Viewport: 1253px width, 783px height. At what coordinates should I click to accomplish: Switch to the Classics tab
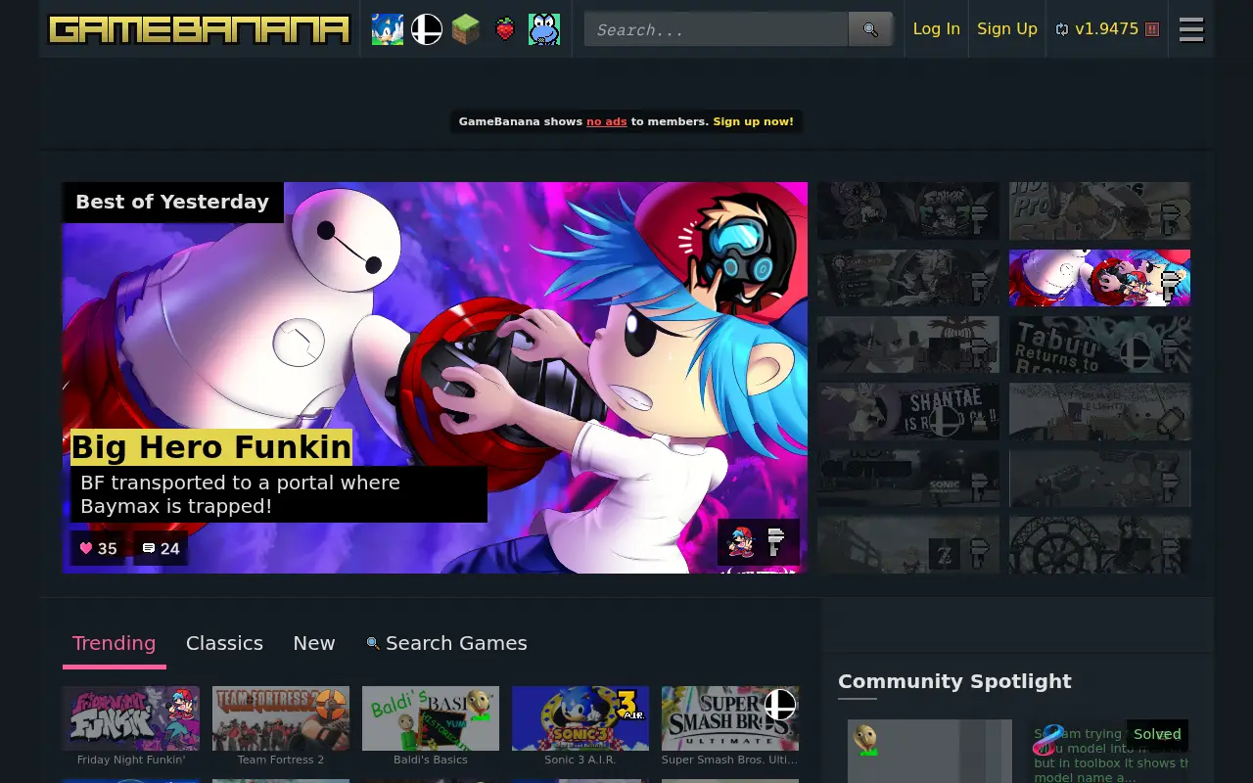coord(224,643)
